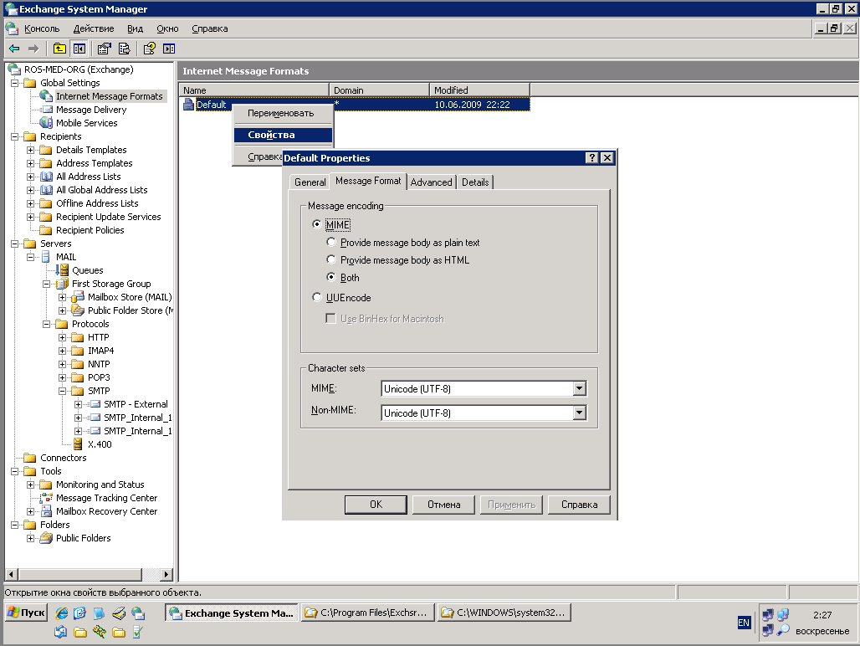Collapse the Servers tree node
This screenshot has height=646, width=860.
[x=15, y=244]
